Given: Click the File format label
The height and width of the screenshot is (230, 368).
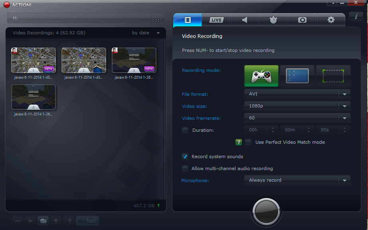Looking at the screenshot, I should tap(195, 94).
